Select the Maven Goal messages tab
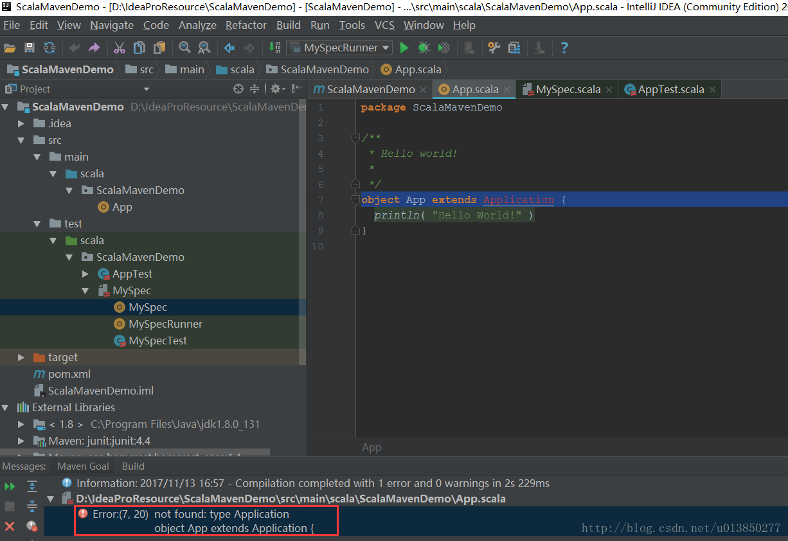 83,466
